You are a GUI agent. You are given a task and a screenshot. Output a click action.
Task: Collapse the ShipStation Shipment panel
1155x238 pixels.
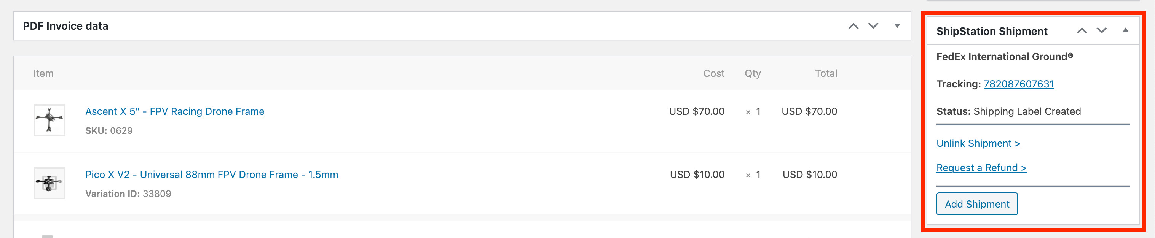(x=1125, y=30)
